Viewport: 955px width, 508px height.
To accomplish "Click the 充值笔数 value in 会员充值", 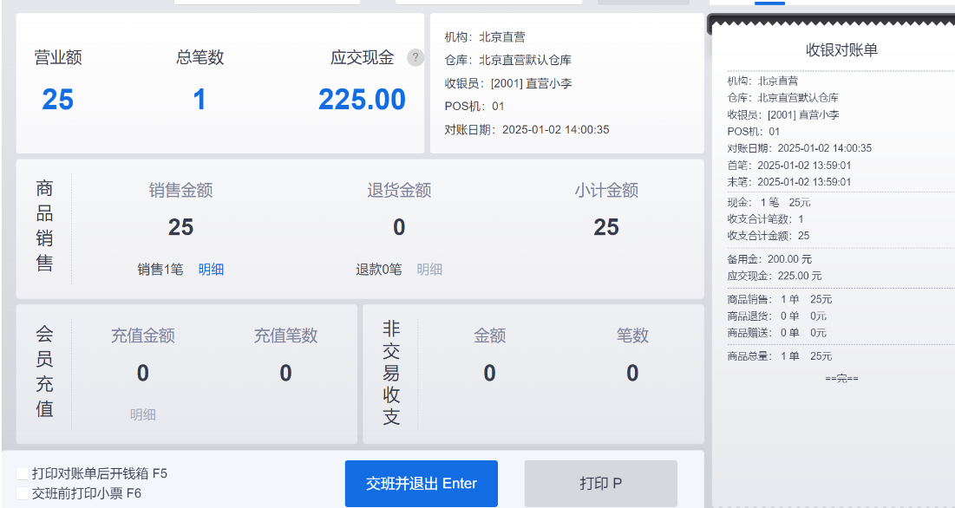I will coord(285,373).
